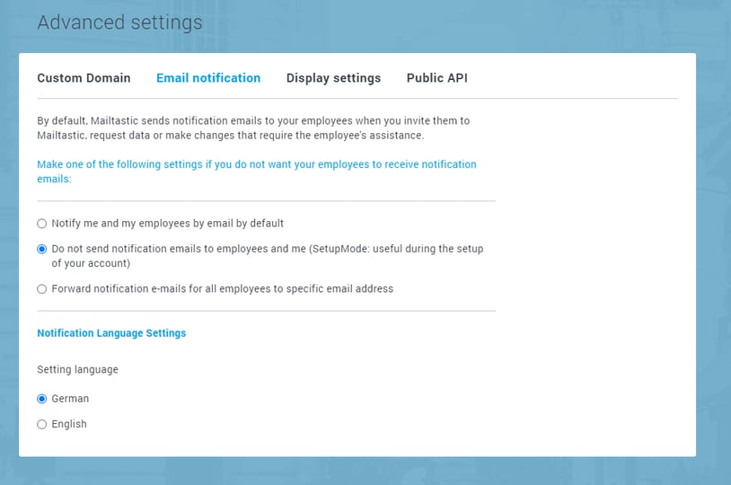Go to the Public API tab
This screenshot has height=485, width=731.
coord(436,78)
